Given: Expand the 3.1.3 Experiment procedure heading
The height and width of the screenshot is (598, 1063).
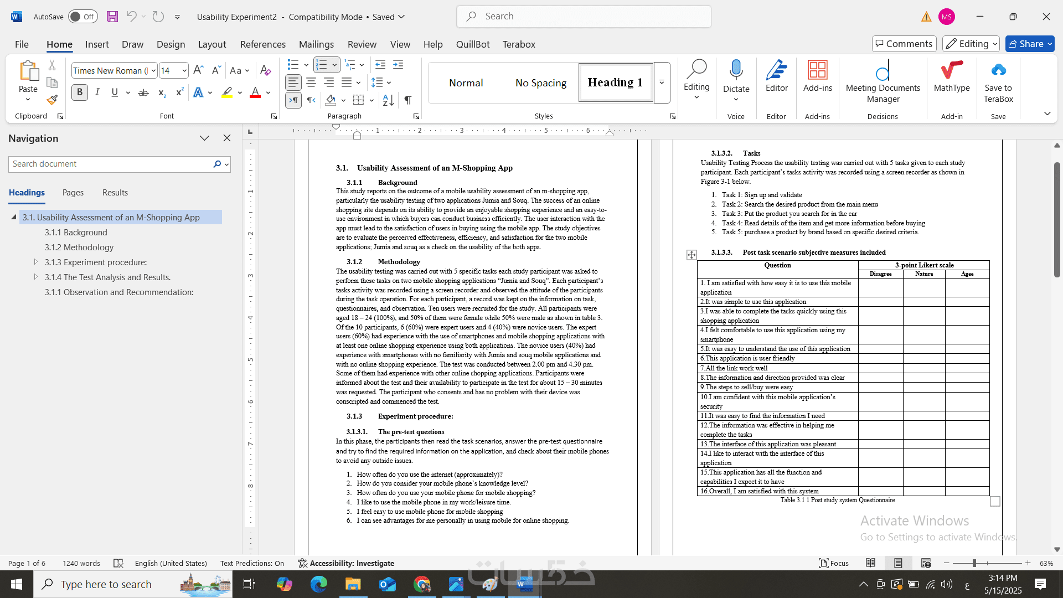Looking at the screenshot, I should [x=36, y=262].
